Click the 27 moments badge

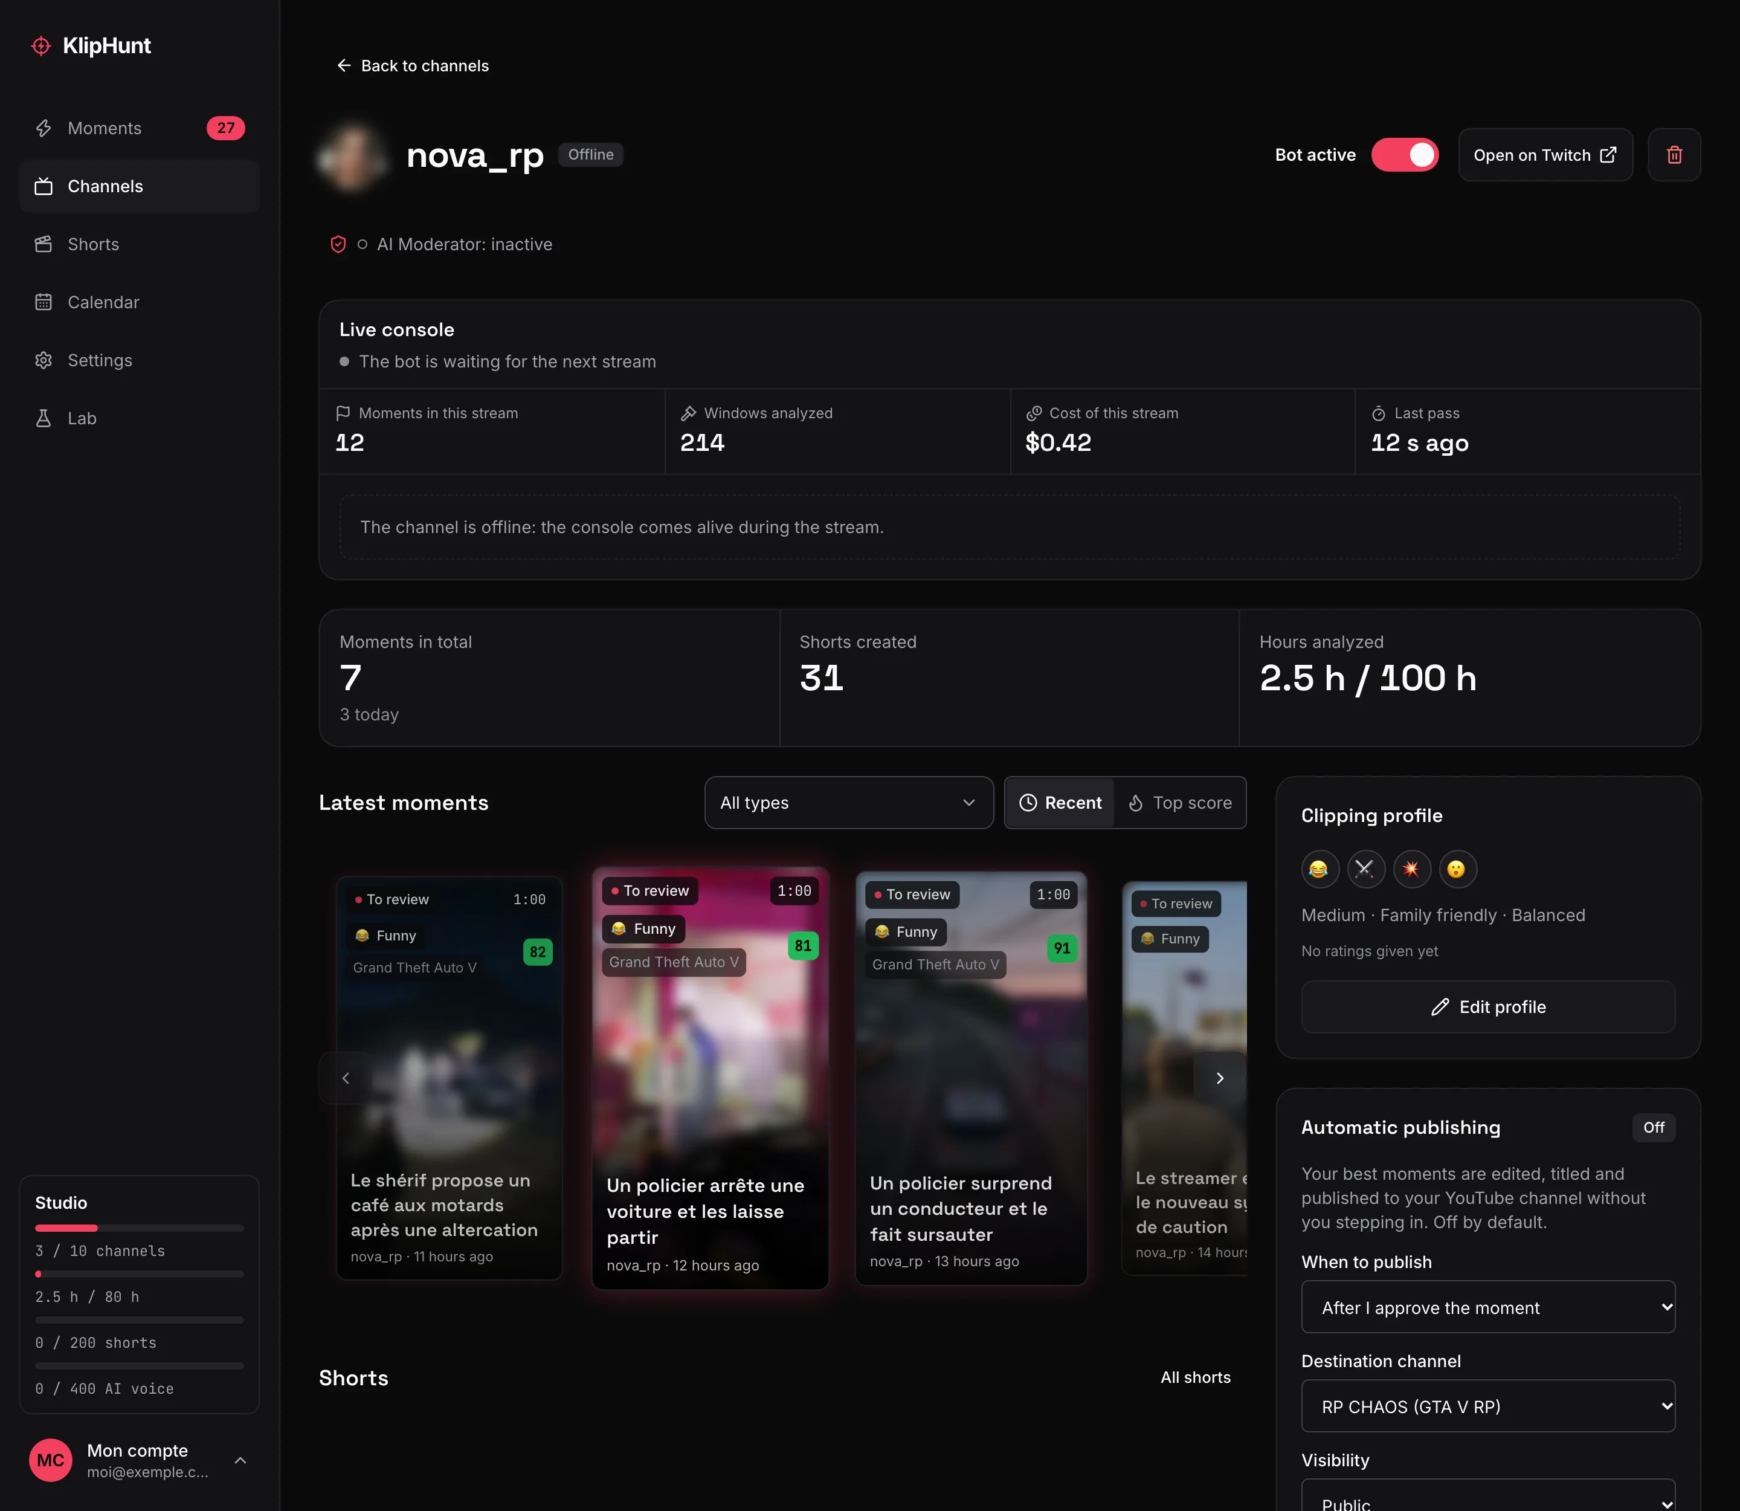[x=226, y=128]
